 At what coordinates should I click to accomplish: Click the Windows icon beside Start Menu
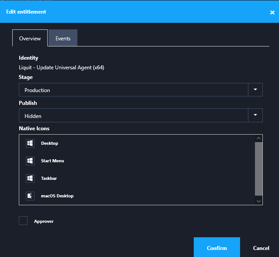[x=30, y=161]
